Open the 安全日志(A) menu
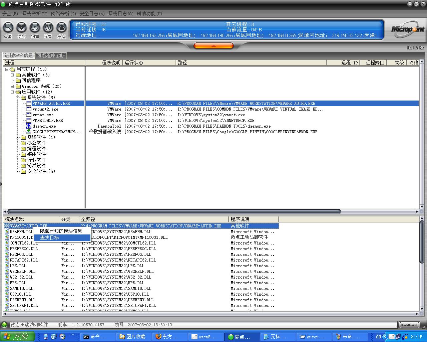This screenshot has height=342, width=427. (92, 14)
